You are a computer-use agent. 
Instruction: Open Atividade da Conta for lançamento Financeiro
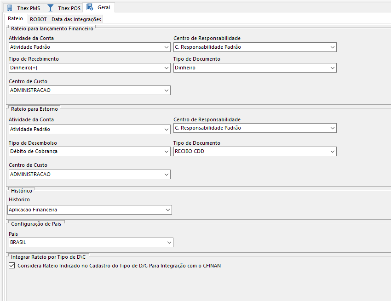pos(166,47)
